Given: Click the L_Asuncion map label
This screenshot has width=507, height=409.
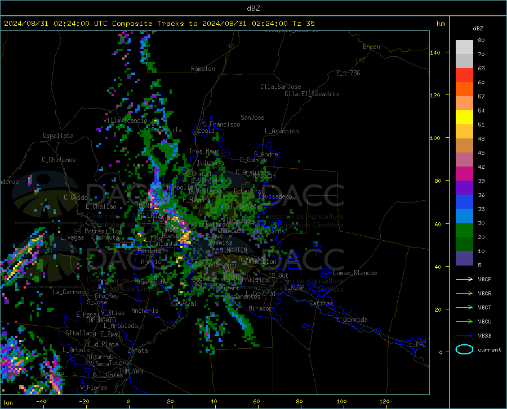Looking at the screenshot, I should click(282, 131).
